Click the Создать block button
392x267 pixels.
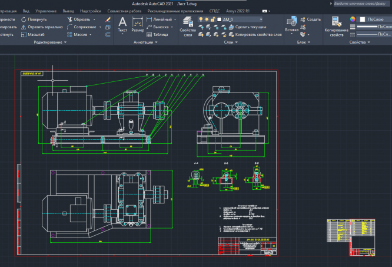click(310, 19)
